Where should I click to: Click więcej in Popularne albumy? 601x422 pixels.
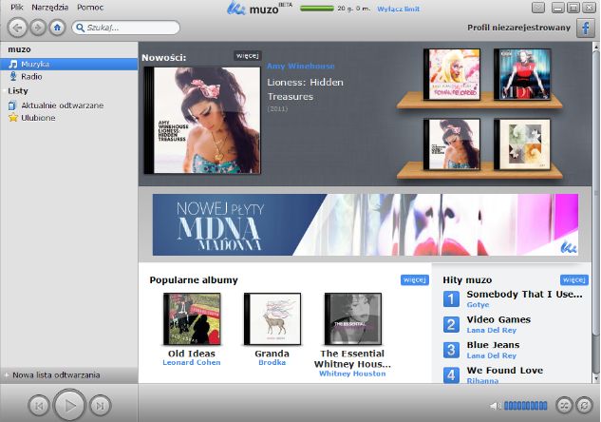pos(415,279)
